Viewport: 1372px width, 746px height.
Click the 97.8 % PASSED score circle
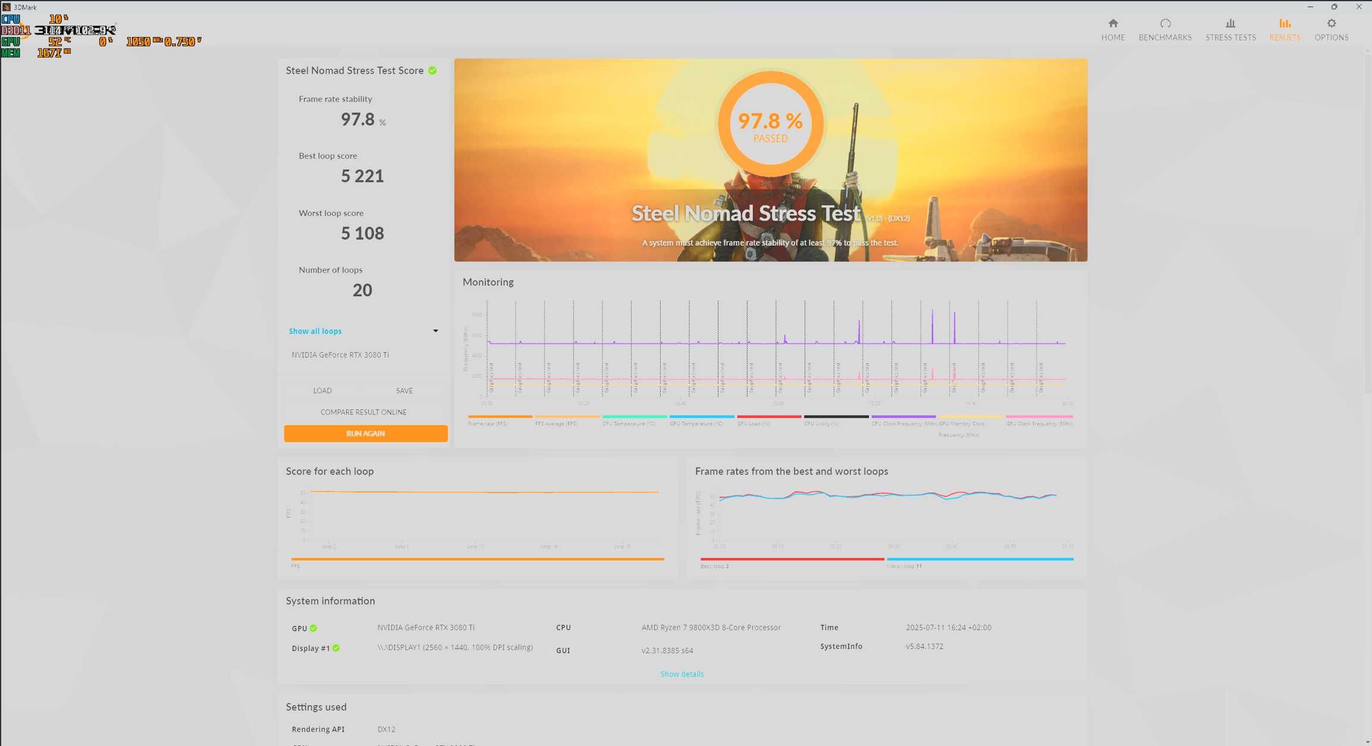coord(770,124)
